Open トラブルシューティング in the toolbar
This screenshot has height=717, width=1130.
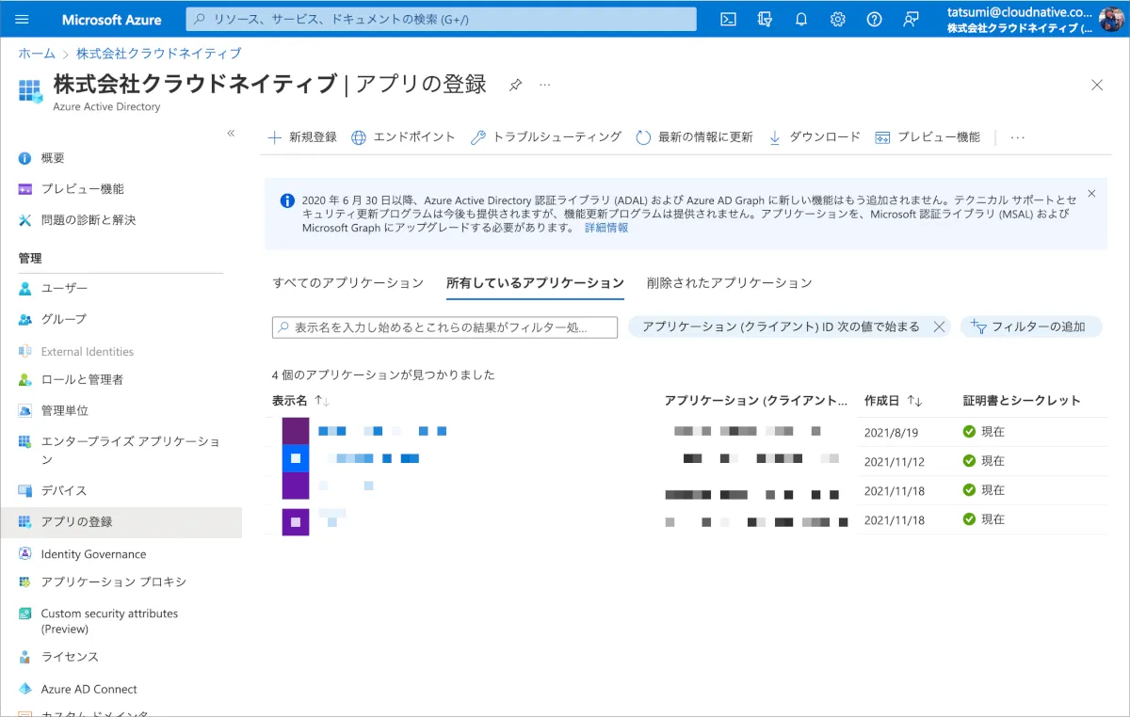coord(545,137)
